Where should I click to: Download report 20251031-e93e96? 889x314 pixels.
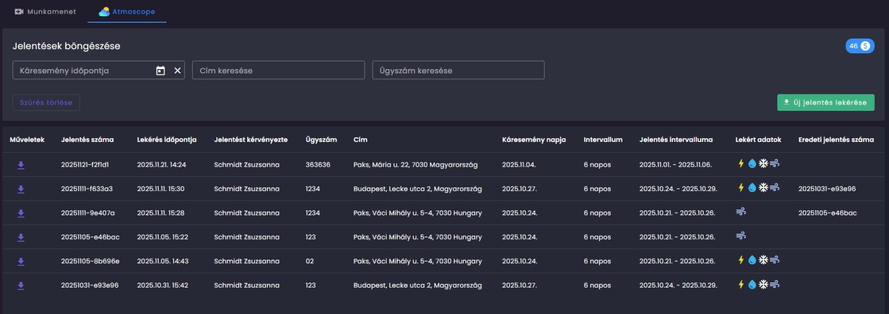pyautogui.click(x=21, y=286)
